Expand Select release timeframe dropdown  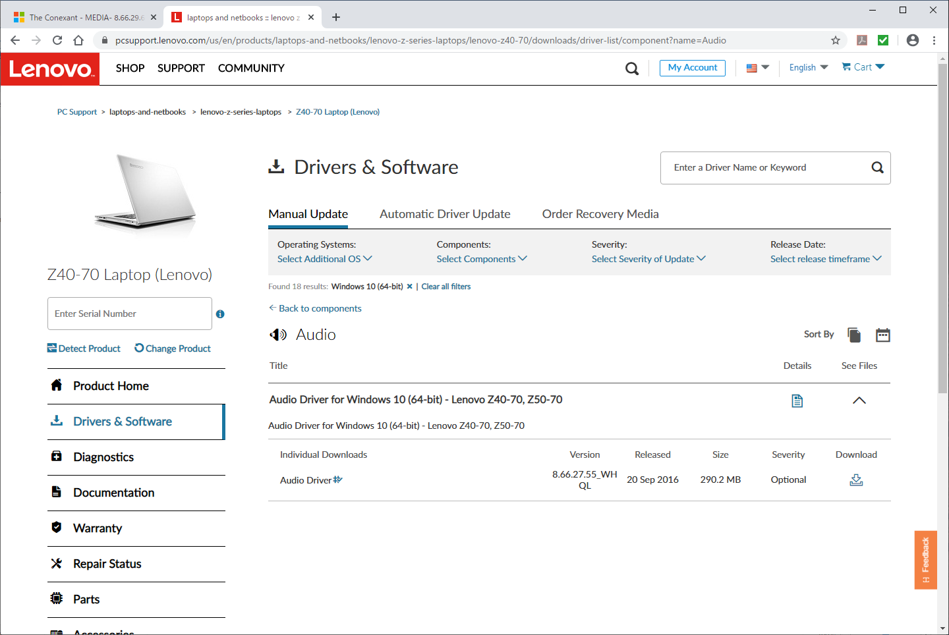click(x=826, y=259)
